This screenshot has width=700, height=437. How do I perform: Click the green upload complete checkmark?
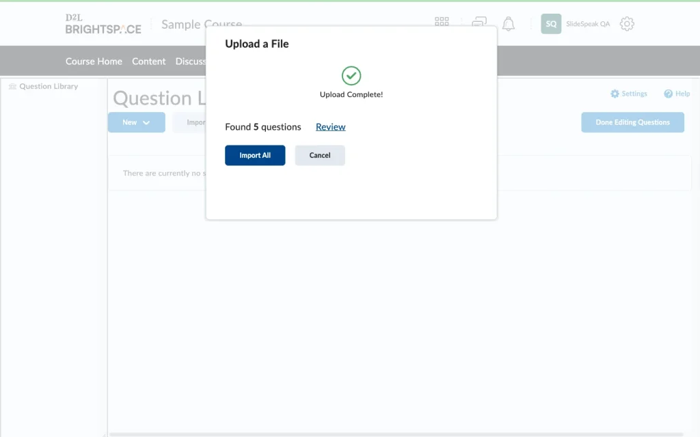click(351, 76)
